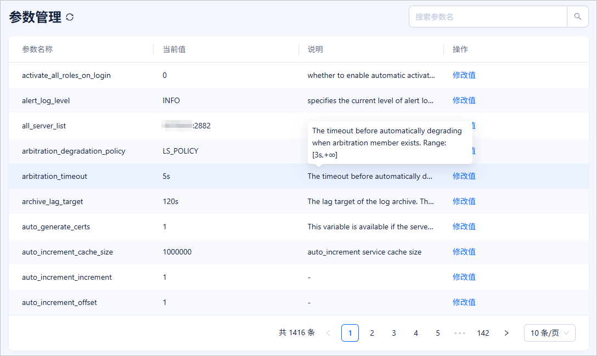Go to page 2
Image resolution: width=597 pixels, height=356 pixels.
click(372, 333)
